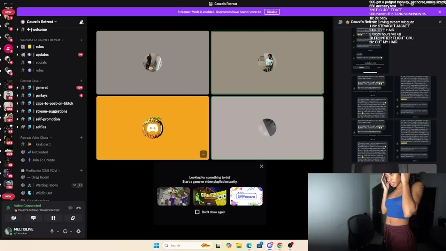Close the chat side panel
The image size is (446, 251).
(440, 22)
